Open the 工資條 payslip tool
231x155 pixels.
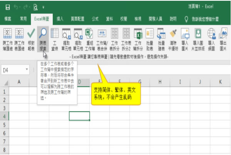click(55, 40)
